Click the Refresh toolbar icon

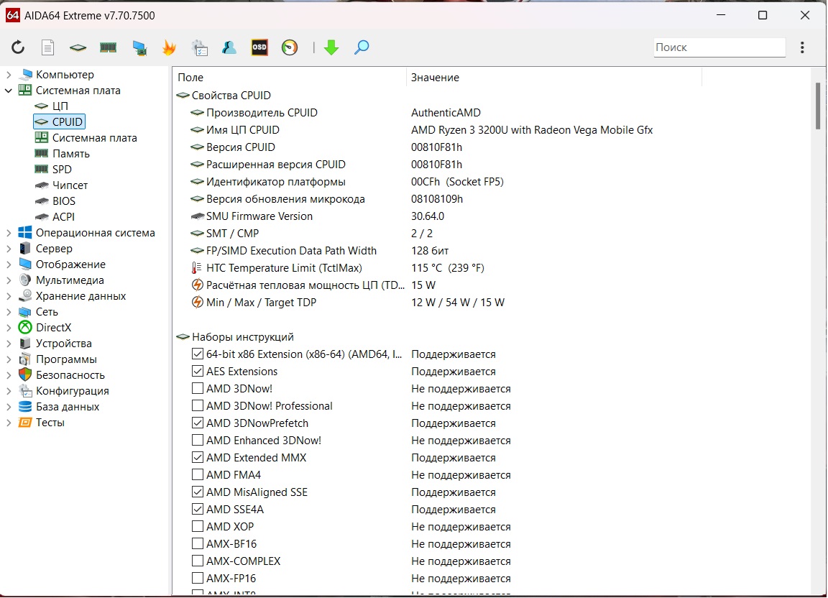18,47
